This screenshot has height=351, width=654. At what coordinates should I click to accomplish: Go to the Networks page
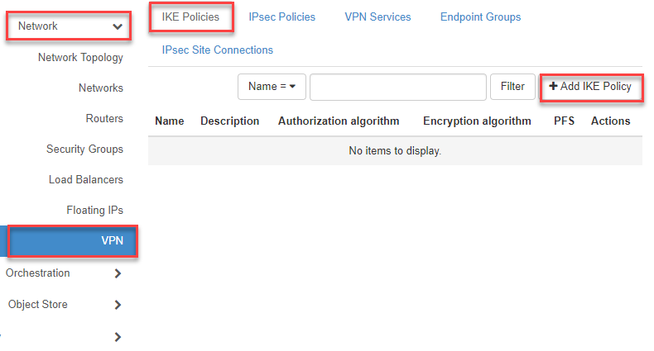[101, 88]
